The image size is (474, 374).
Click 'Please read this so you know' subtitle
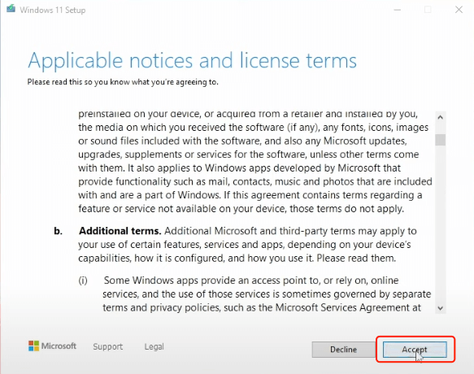point(123,82)
